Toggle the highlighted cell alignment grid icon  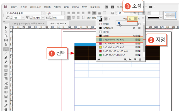coord(94,13)
